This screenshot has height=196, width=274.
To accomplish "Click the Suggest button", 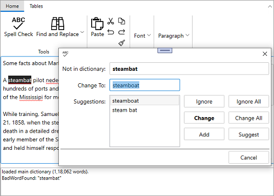I will (249, 134).
